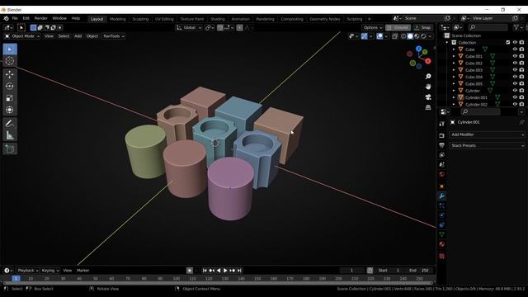Image resolution: width=528 pixels, height=297 pixels.
Task: Open the Object properties orange square tab
Action: 442,186
